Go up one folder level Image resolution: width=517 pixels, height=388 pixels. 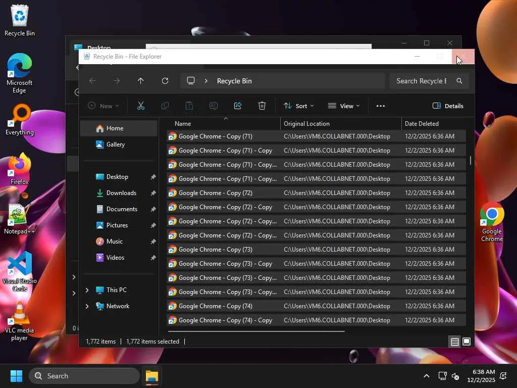coord(140,81)
